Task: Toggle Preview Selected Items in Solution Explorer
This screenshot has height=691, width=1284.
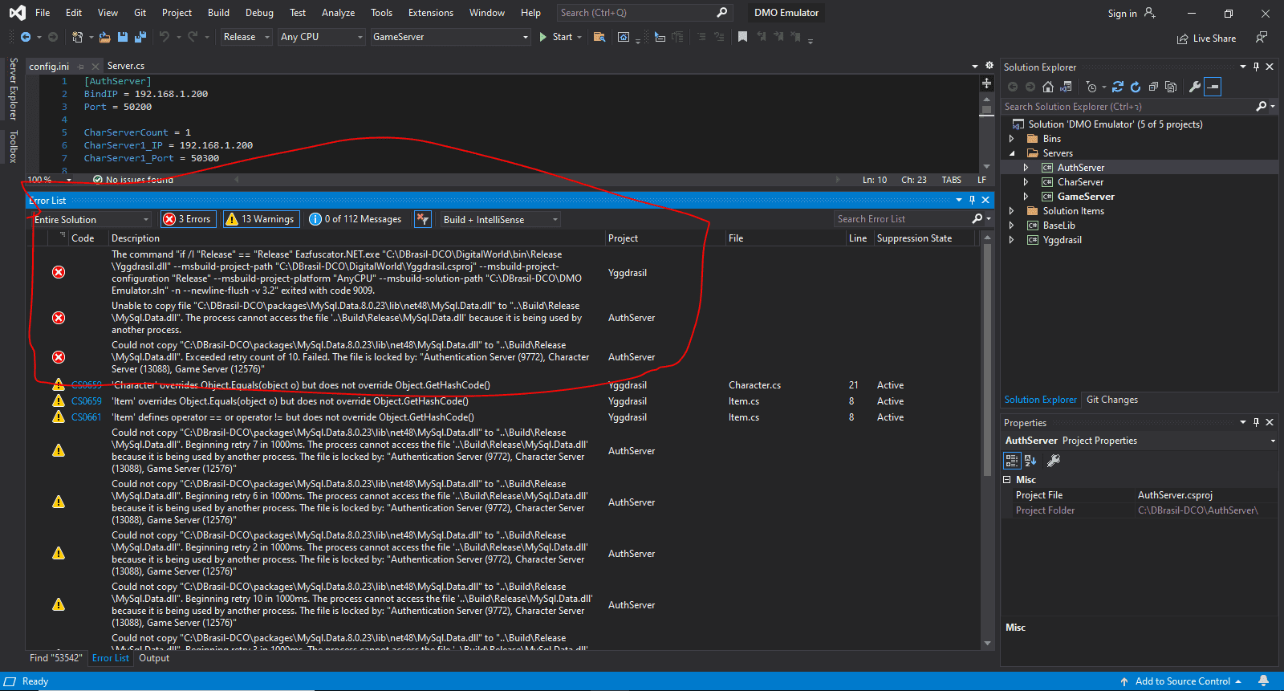Action: [x=1213, y=87]
